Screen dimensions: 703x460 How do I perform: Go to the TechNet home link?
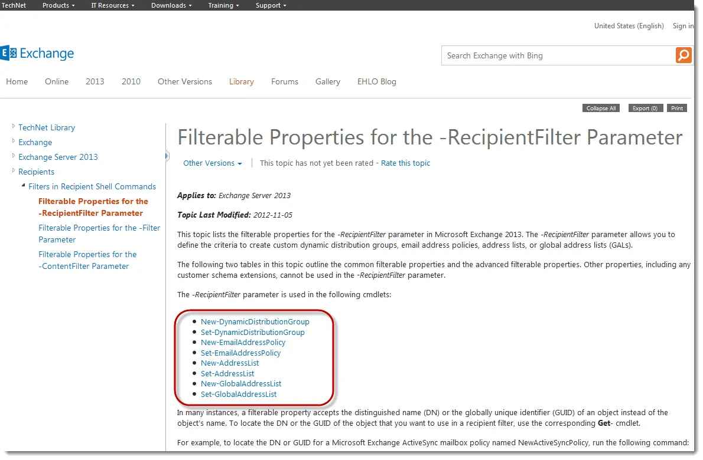(x=14, y=5)
